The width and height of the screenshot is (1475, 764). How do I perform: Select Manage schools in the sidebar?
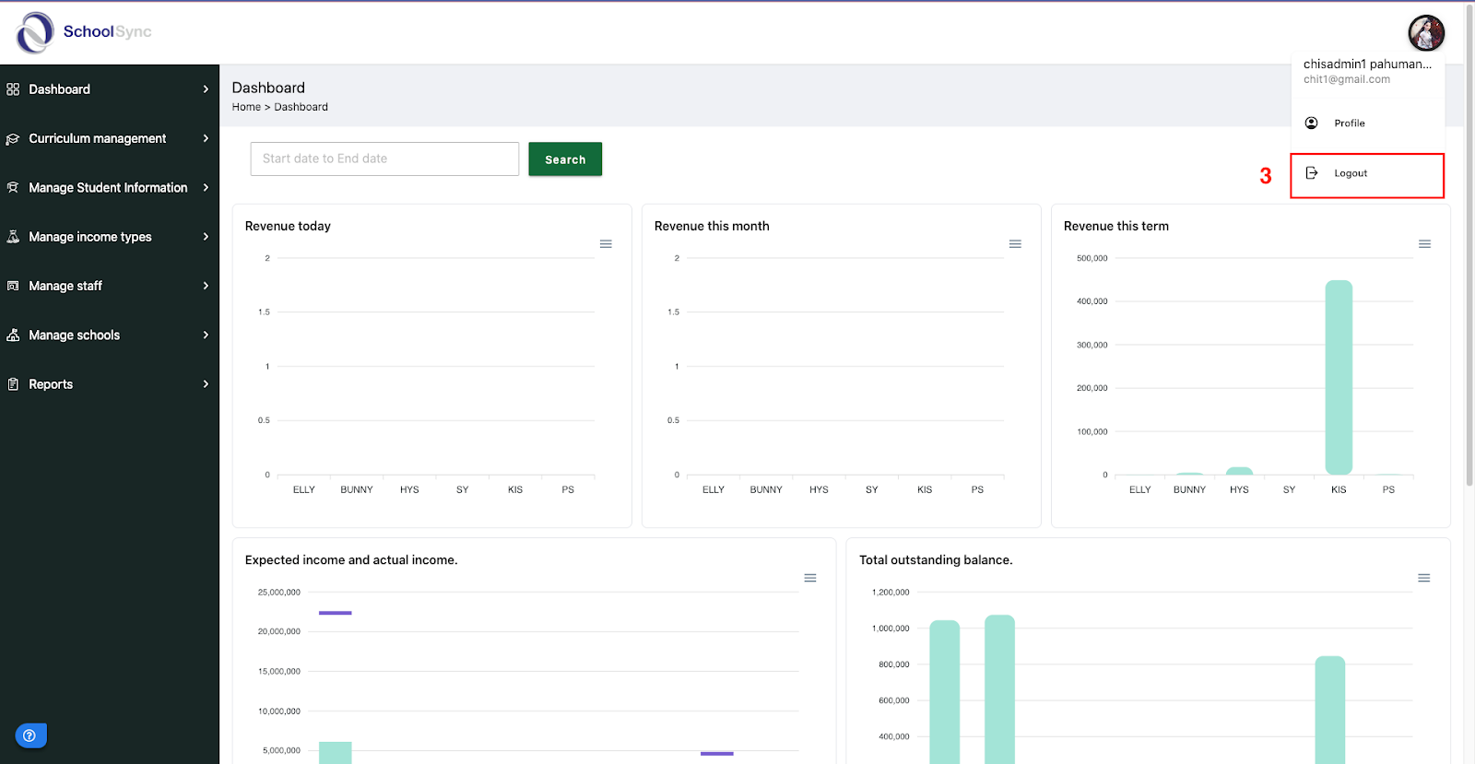[110, 335]
